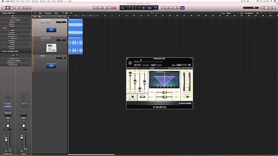Screen dimensions: 278x156
Task: Toggle the Inspector button in control bar
Action: point(8,8)
